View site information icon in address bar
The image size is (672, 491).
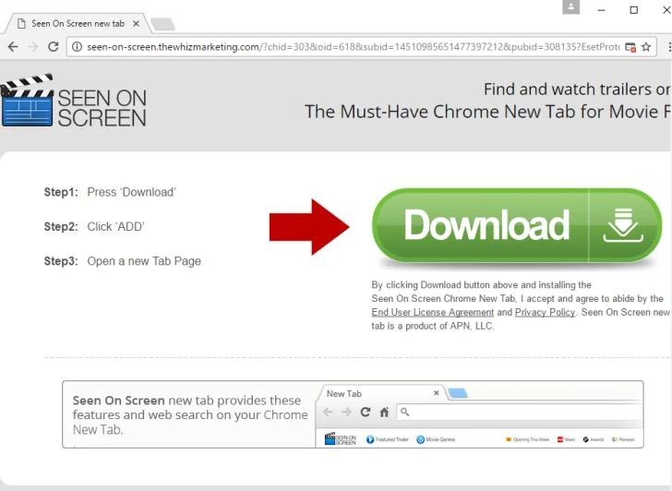click(77, 47)
